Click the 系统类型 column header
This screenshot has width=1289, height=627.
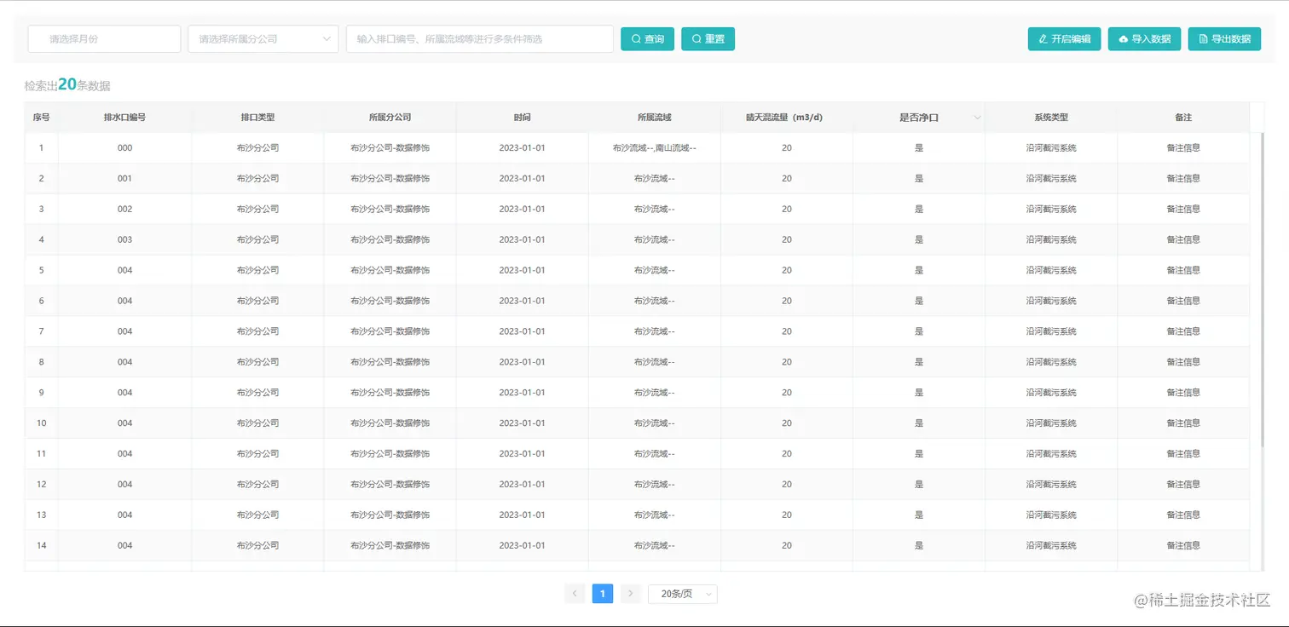[x=1051, y=118]
